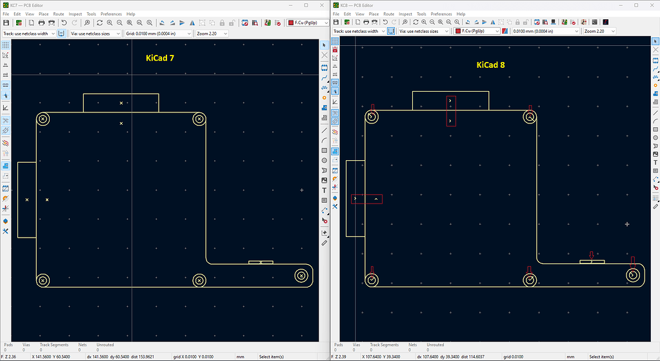Screen dimensions: 660x361
Task: Open Inspect menu in KiCad 7 window
Action: click(x=75, y=14)
